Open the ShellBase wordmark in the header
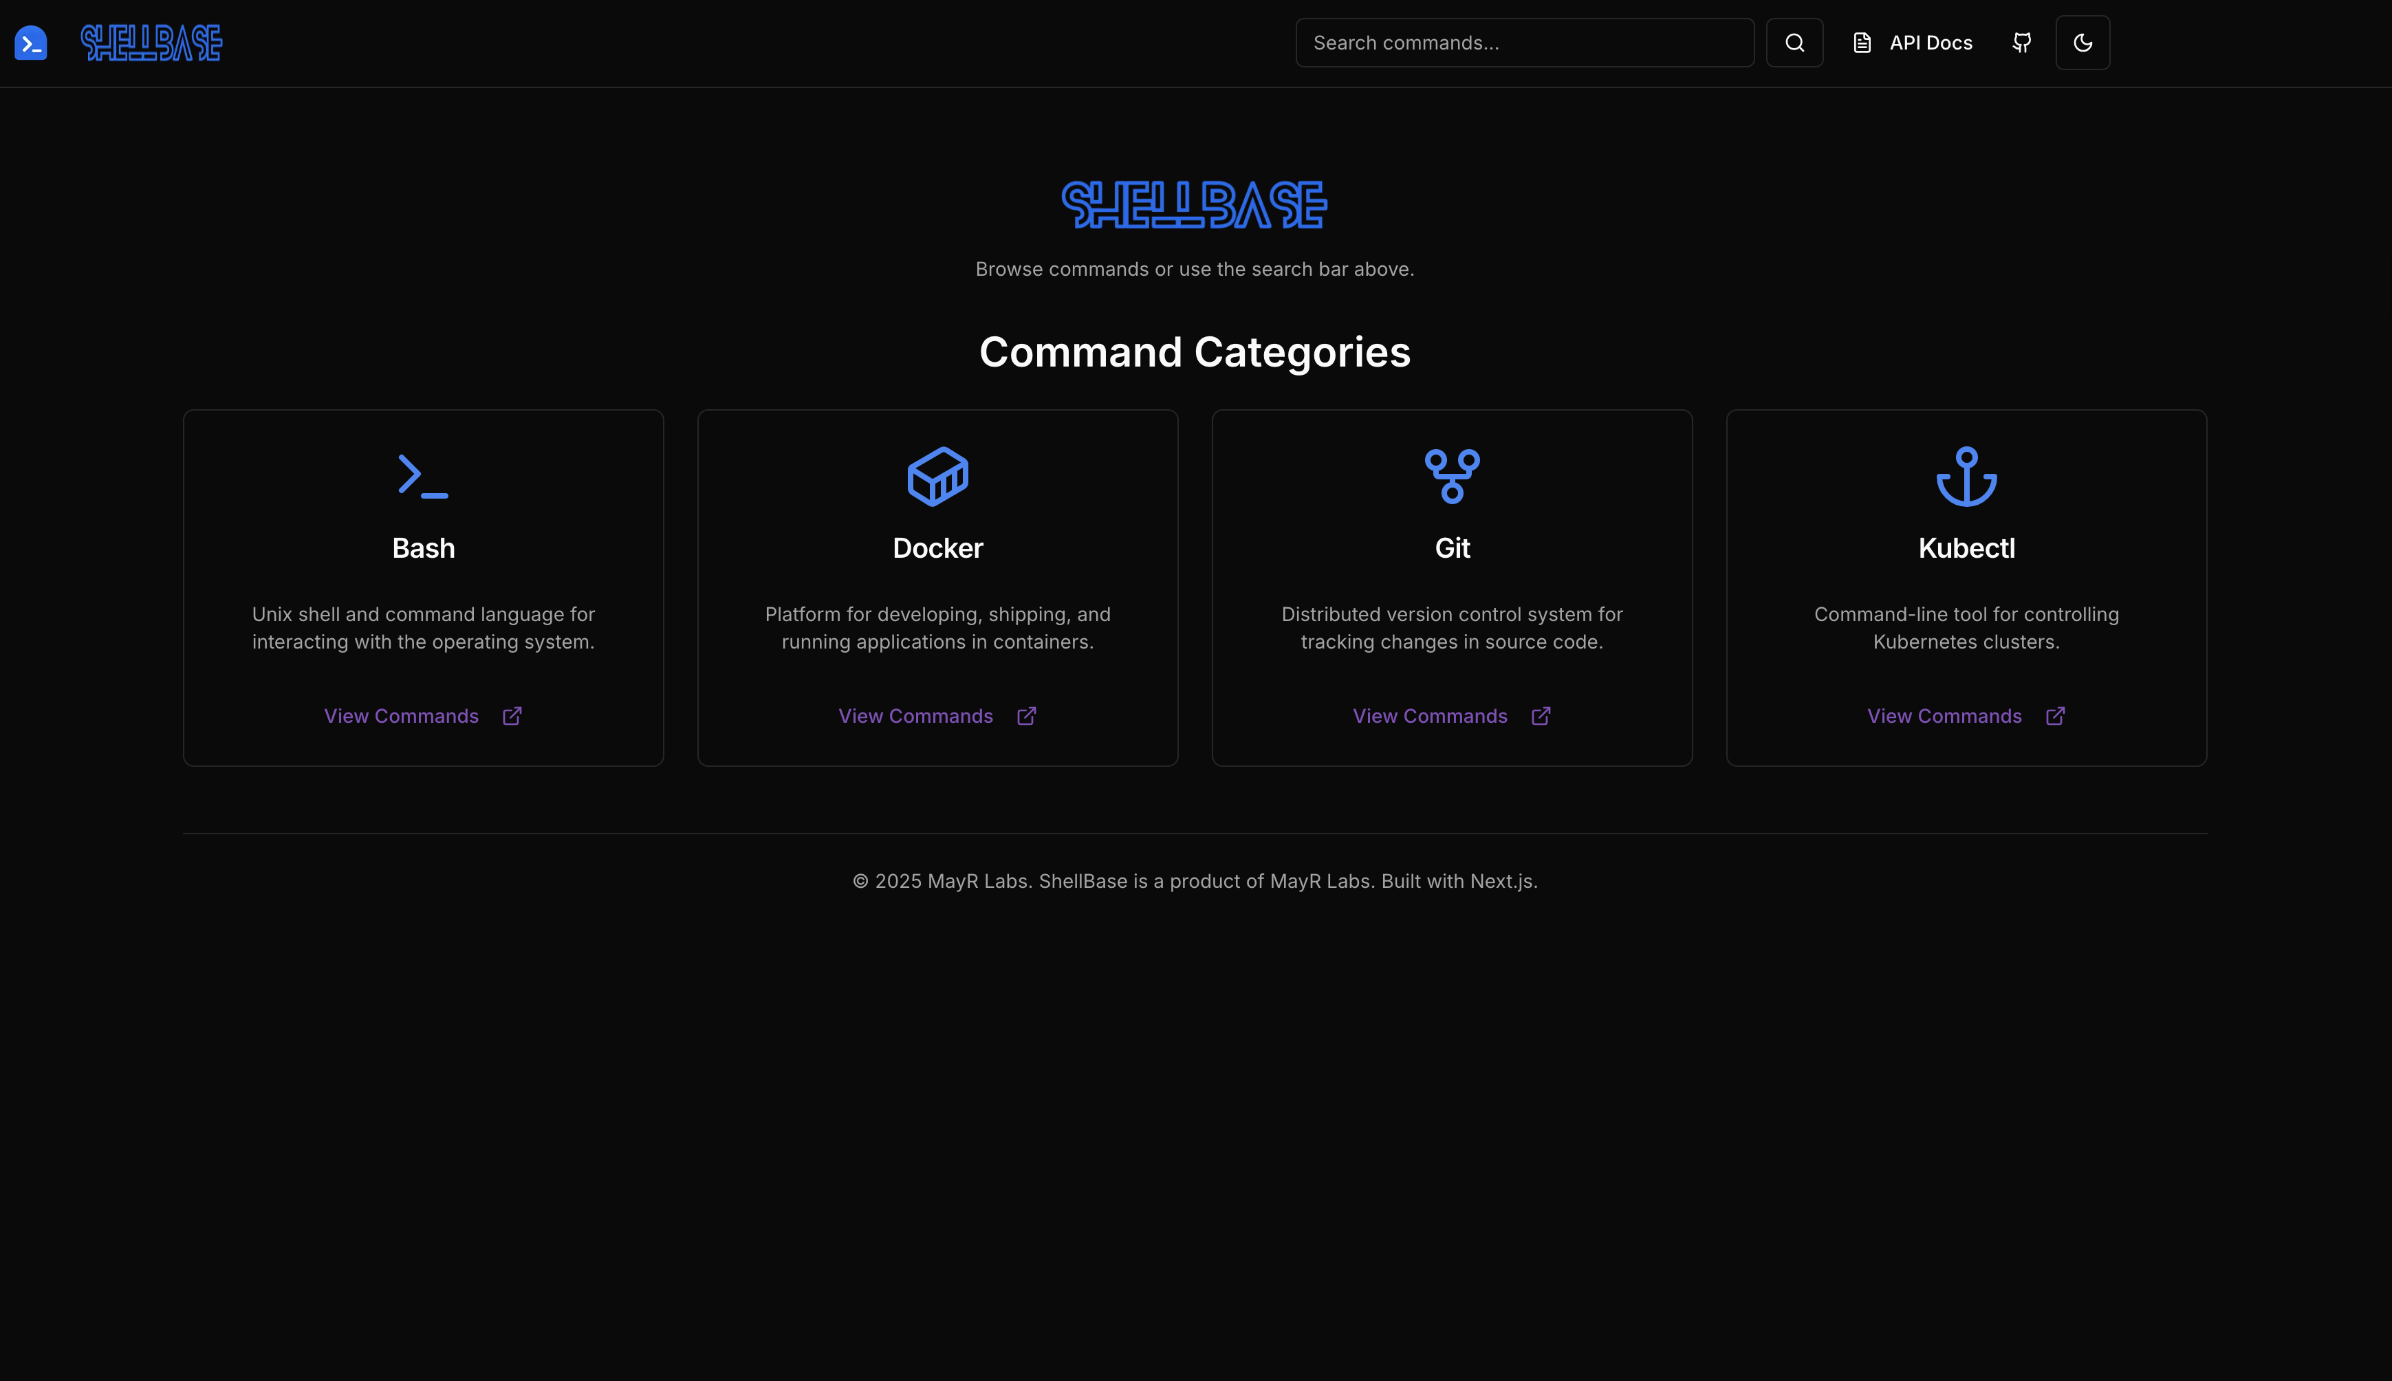 pos(152,43)
